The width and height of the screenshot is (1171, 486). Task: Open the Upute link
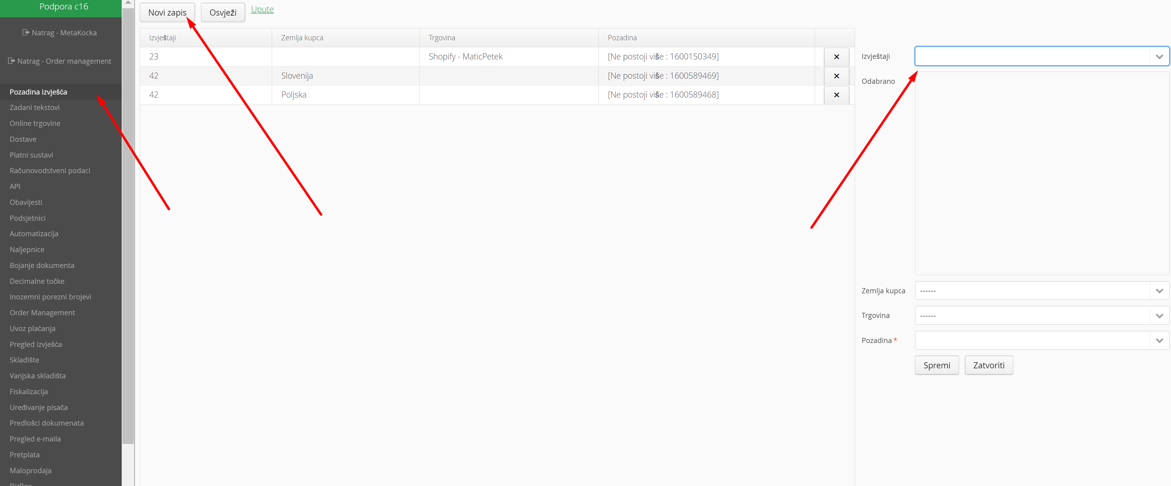click(262, 9)
